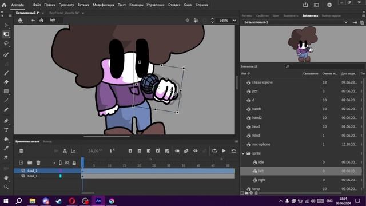Create a new layer folder

30,163
